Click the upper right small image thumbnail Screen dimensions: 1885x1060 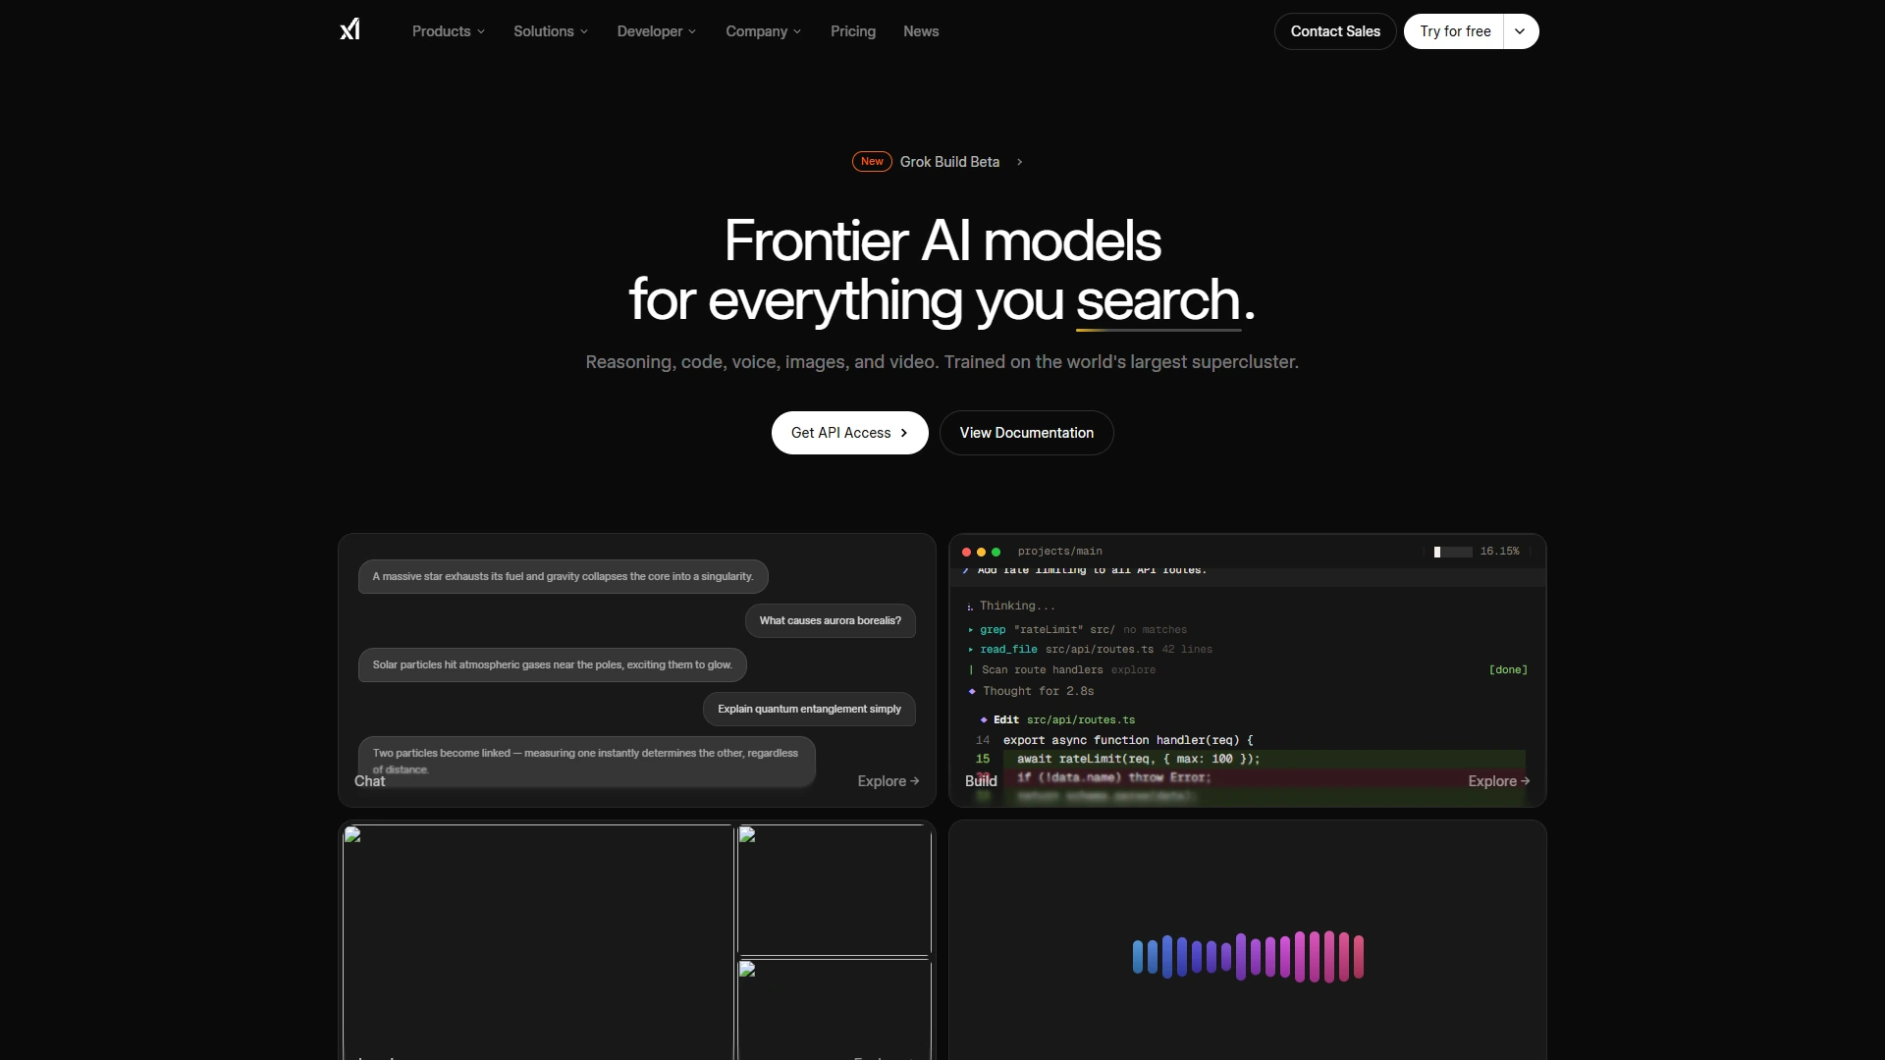coord(835,889)
